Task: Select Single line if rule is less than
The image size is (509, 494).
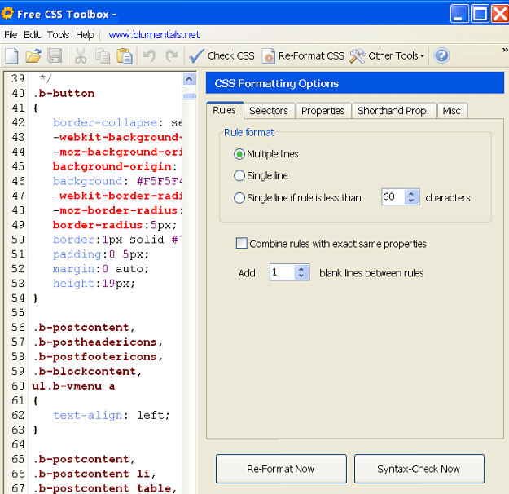Action: point(298,198)
